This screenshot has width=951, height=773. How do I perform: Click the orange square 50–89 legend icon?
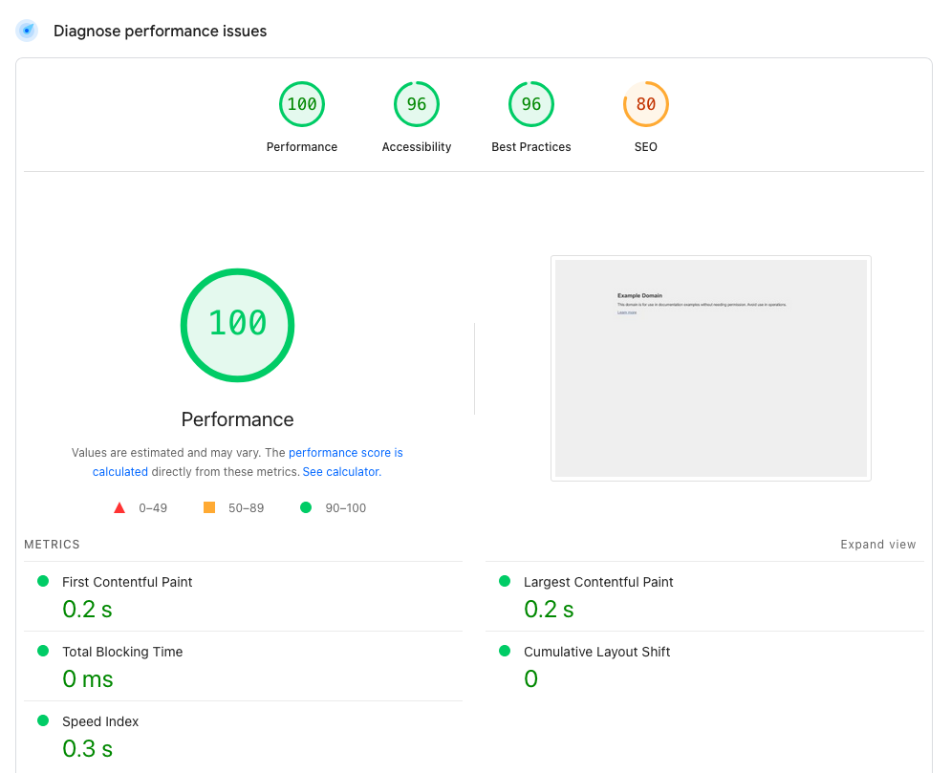pyautogui.click(x=209, y=507)
